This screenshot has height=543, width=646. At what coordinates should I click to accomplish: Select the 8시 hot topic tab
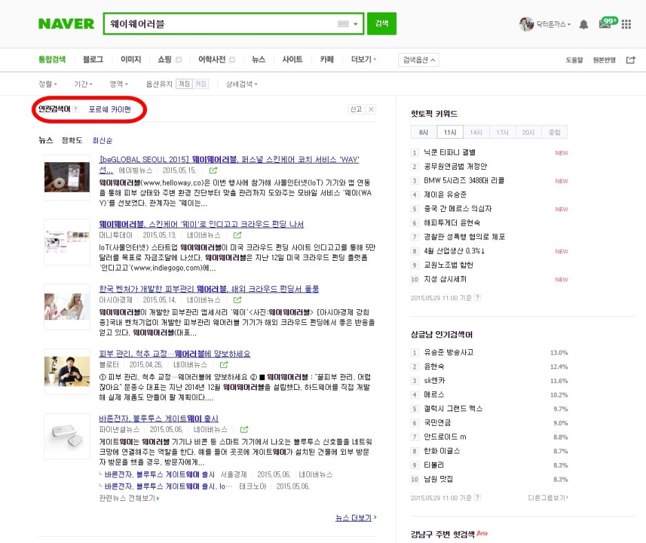[x=424, y=132]
